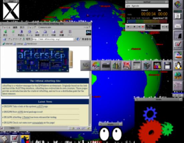
Task: Click the floppy disk icon in the dock
Action: (167, 65)
